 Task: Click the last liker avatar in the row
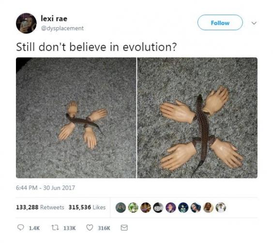tap(221, 208)
